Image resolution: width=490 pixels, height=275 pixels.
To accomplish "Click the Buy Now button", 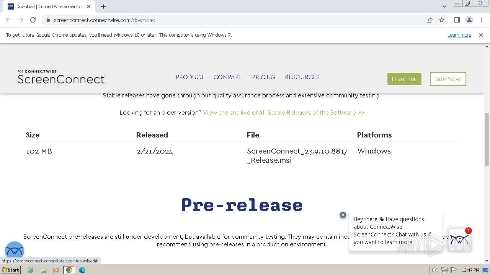I will coord(448,79).
